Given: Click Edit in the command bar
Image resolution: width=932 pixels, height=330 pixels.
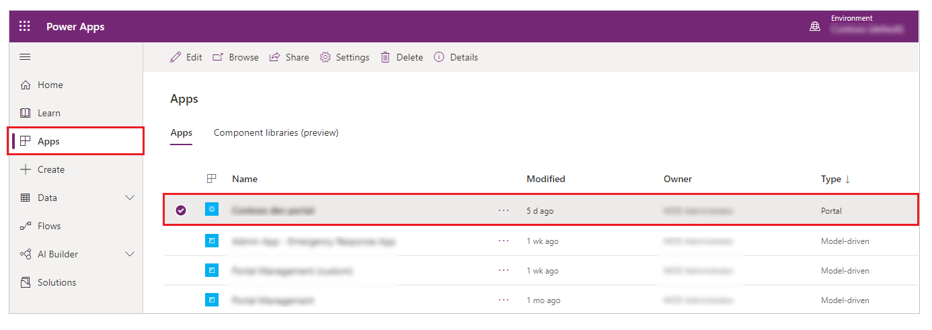Looking at the screenshot, I should pos(186,57).
